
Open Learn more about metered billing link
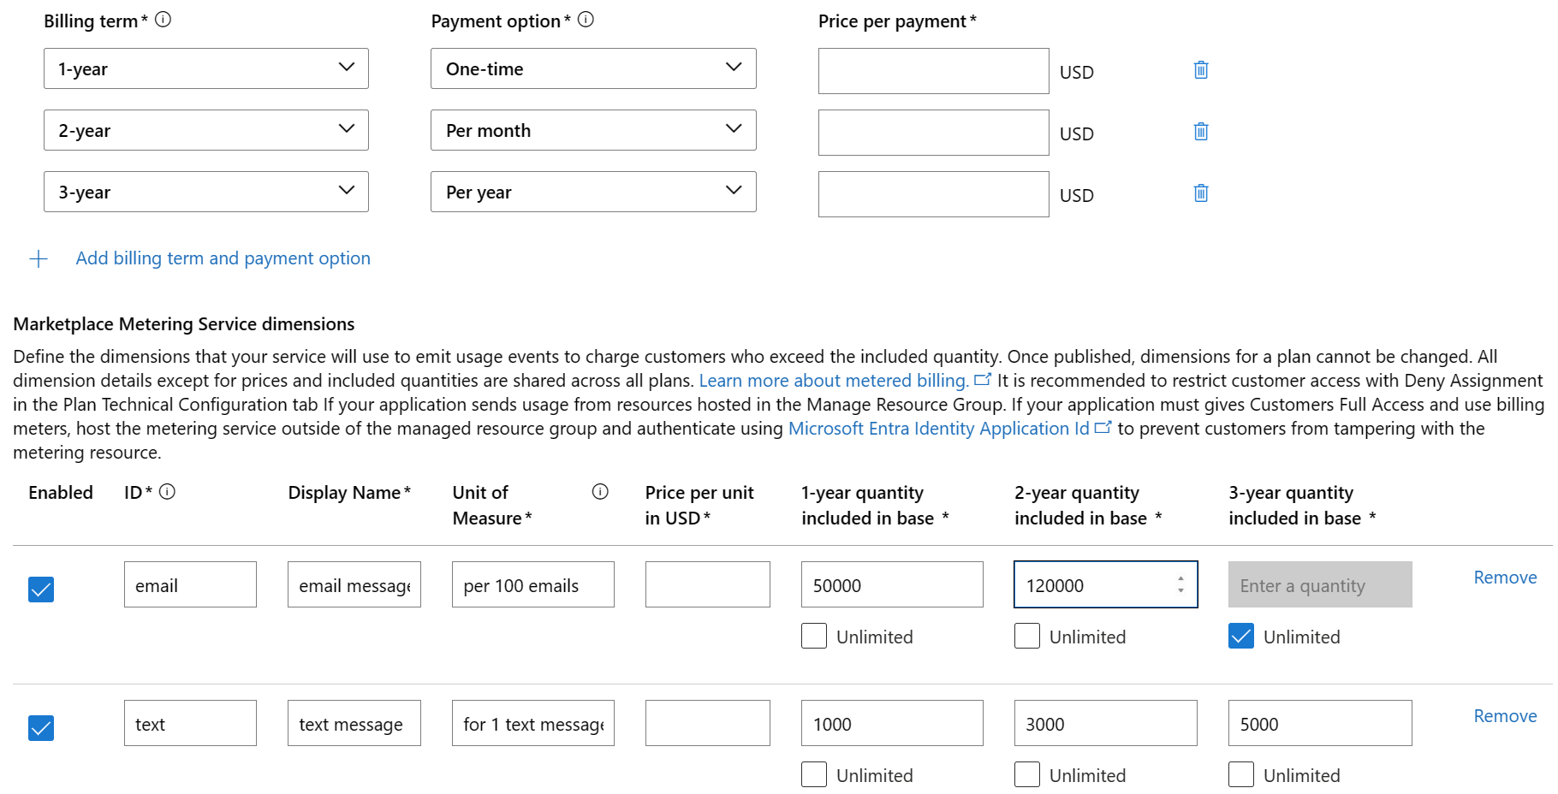pyautogui.click(x=834, y=381)
